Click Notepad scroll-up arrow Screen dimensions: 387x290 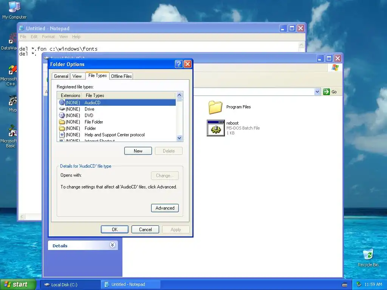(301, 45)
